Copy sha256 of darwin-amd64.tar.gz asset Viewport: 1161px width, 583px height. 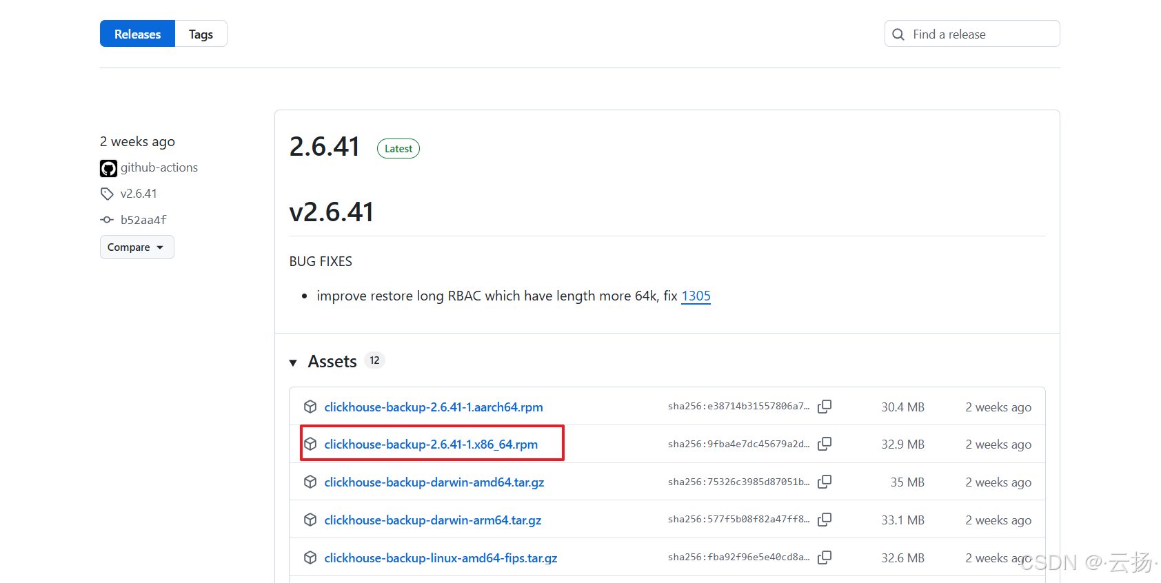point(825,482)
